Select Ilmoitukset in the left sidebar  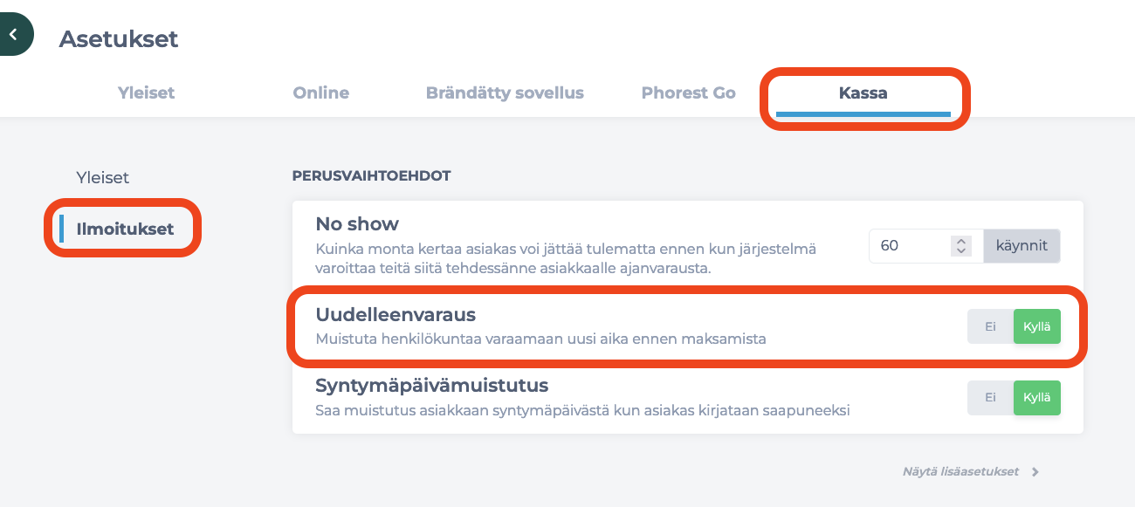point(125,230)
